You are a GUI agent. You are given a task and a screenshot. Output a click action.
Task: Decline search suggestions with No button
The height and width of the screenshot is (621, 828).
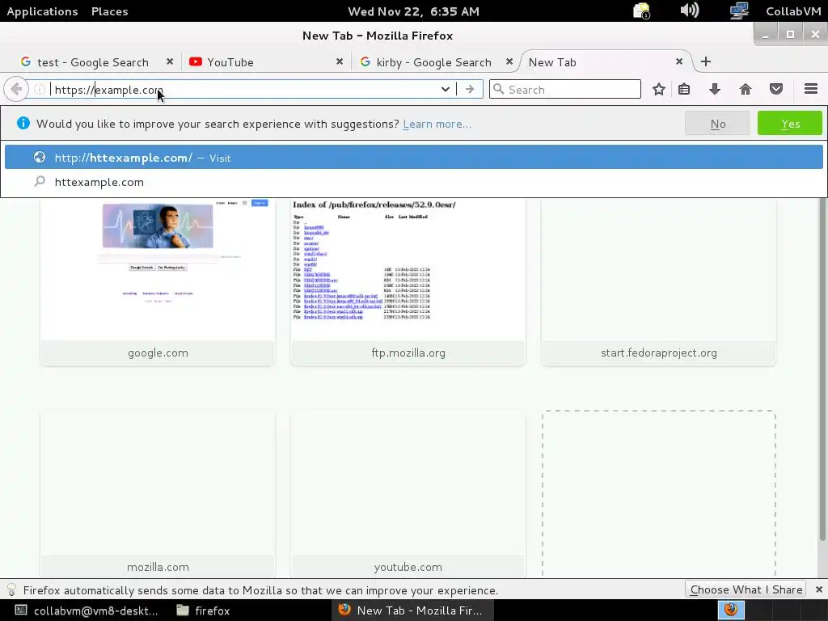click(x=717, y=124)
